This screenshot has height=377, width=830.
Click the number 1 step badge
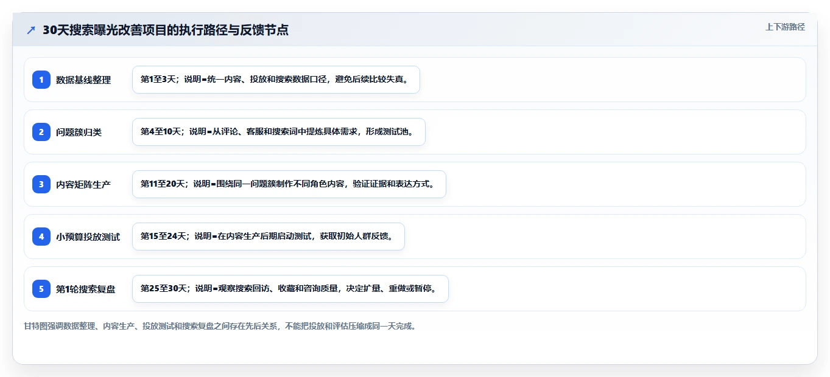pos(41,80)
